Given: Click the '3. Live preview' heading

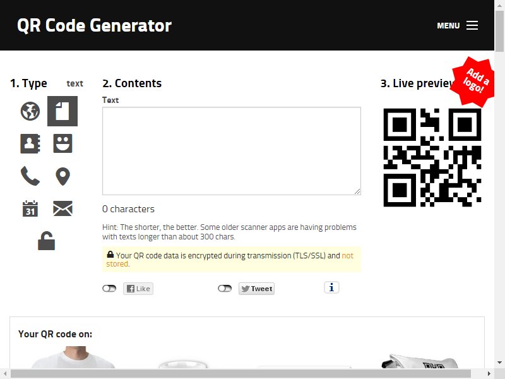Looking at the screenshot, I should (417, 83).
